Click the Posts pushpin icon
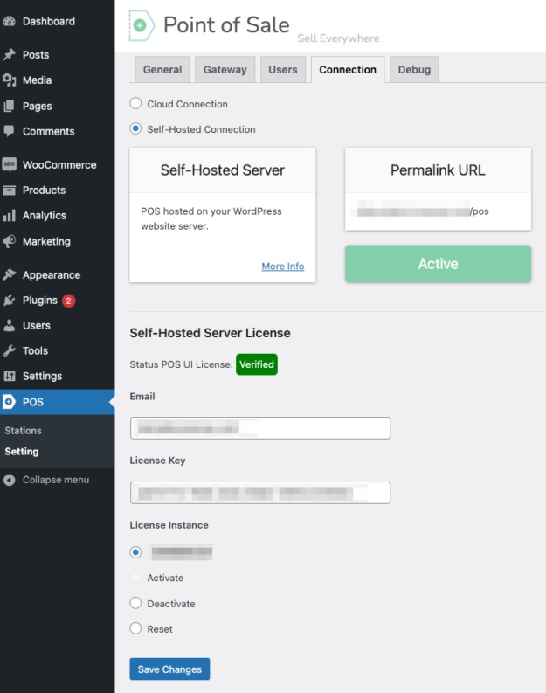 (x=10, y=55)
